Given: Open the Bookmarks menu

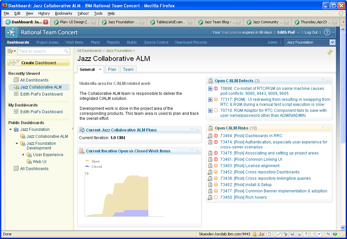Looking at the screenshot, I should [x=64, y=13].
